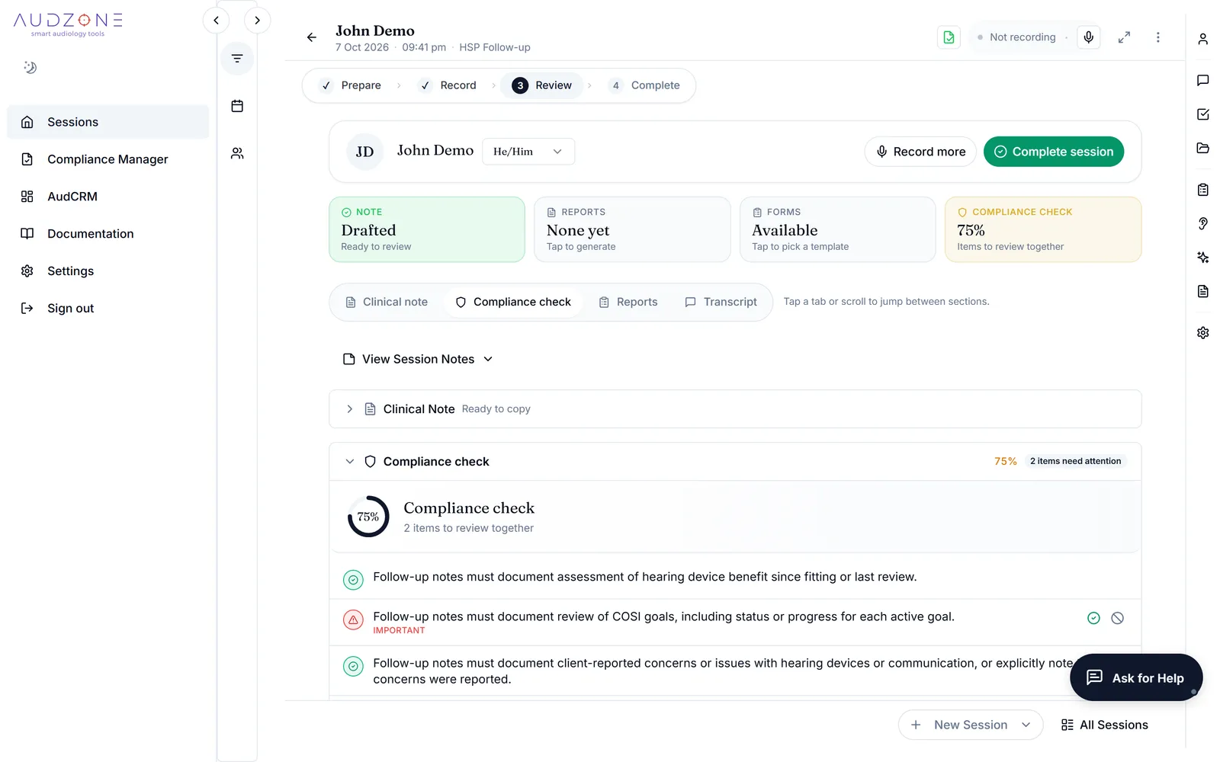The image size is (1220, 762).
Task: Click the right chevron navigation button
Action: [258, 21]
